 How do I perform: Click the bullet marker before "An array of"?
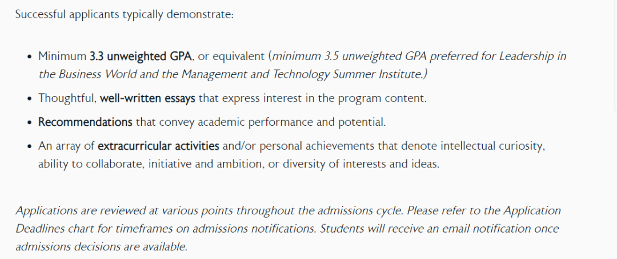tap(30, 147)
